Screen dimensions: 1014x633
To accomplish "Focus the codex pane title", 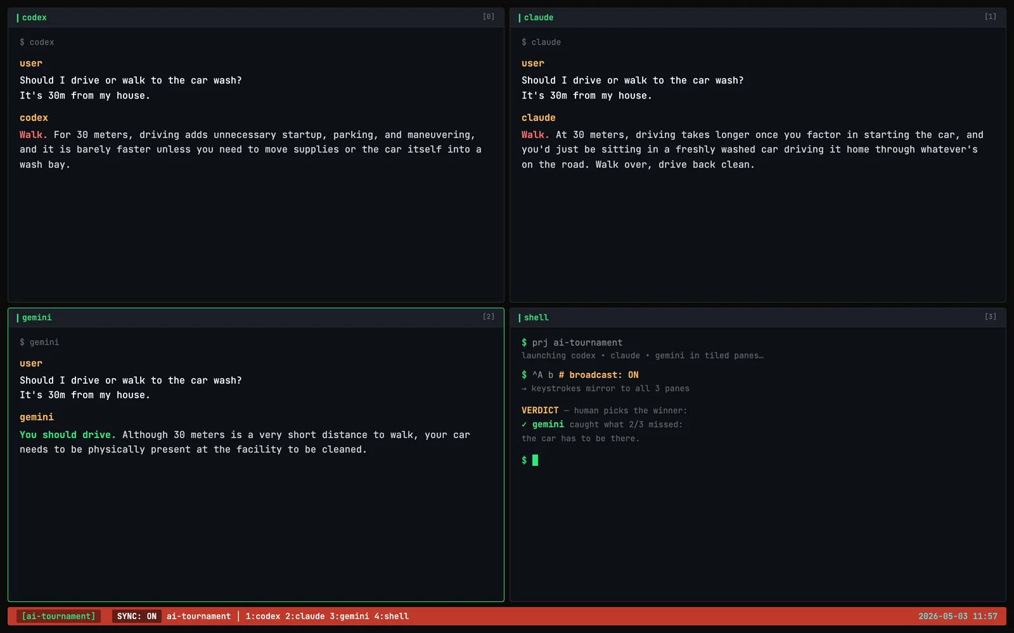I will pos(34,18).
